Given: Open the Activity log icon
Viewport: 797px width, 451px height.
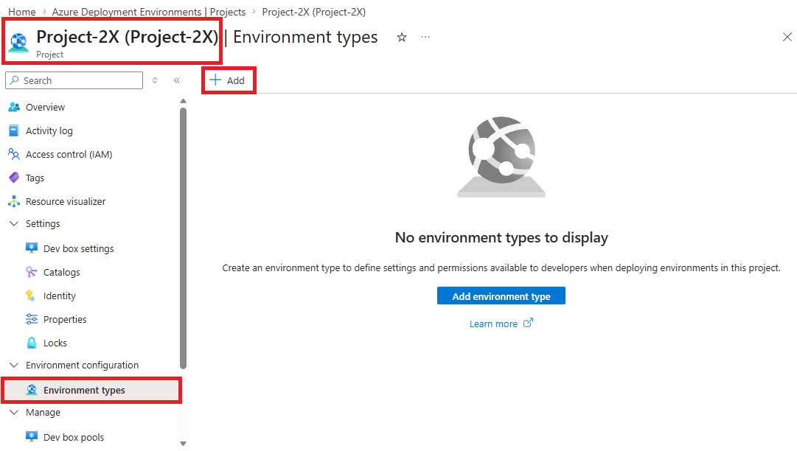Looking at the screenshot, I should click(14, 130).
